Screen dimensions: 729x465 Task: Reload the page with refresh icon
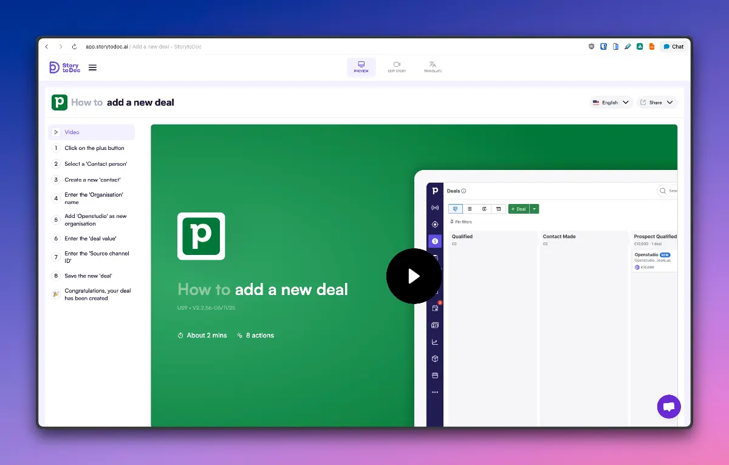(74, 47)
